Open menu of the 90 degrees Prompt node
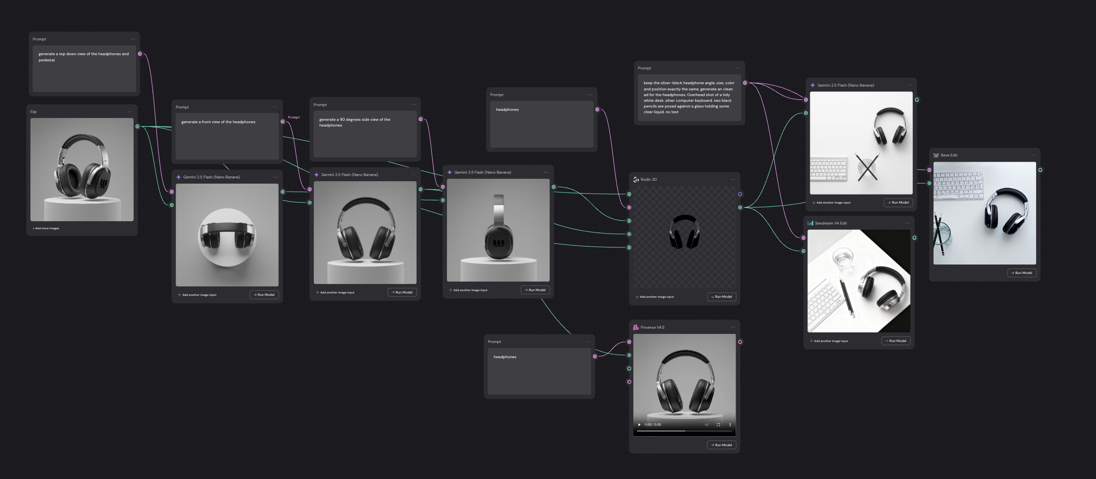This screenshot has height=479, width=1096. pyautogui.click(x=413, y=105)
